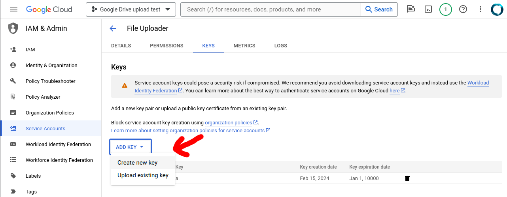Delete the key with trash icon
The height and width of the screenshot is (197, 507).
tap(407, 178)
